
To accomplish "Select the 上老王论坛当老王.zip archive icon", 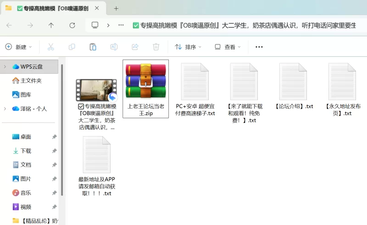I will pyautogui.click(x=145, y=81).
